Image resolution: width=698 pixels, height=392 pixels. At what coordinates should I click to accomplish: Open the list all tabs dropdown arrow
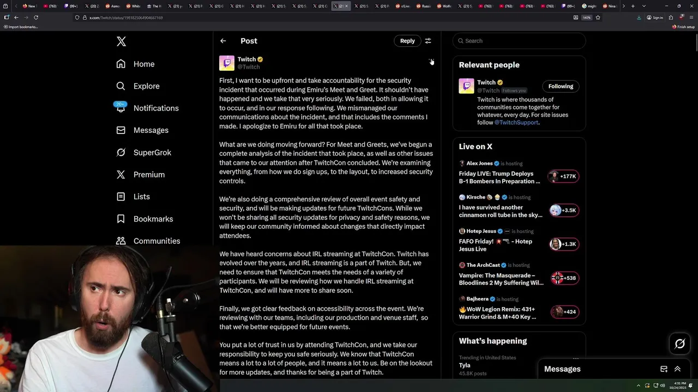644,6
